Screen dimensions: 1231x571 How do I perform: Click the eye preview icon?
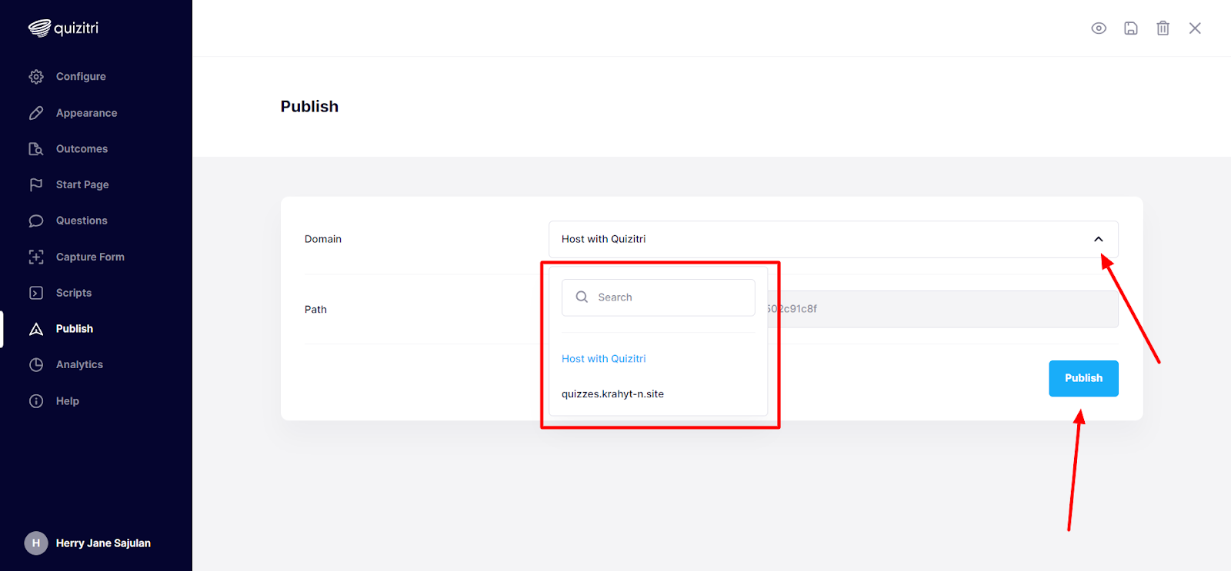[1099, 28]
